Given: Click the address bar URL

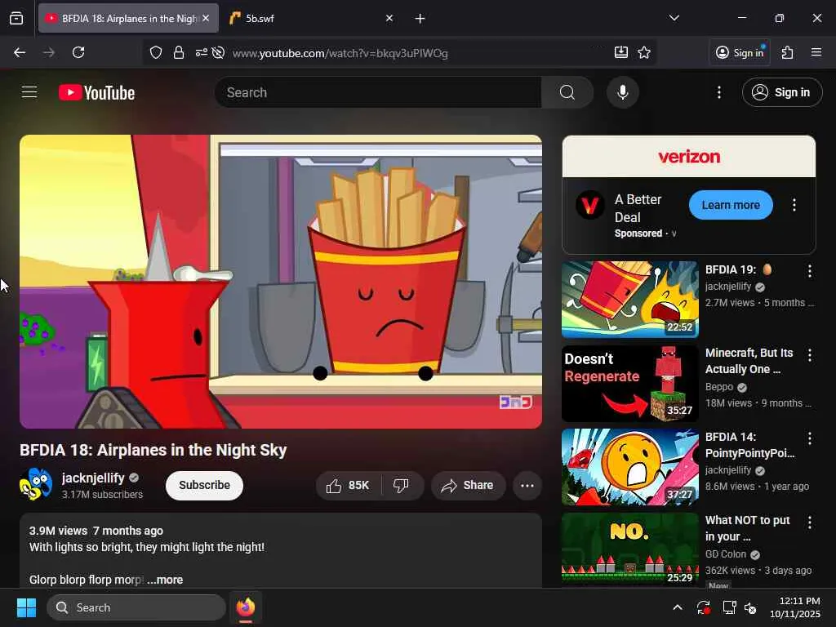Looking at the screenshot, I should 340,53.
